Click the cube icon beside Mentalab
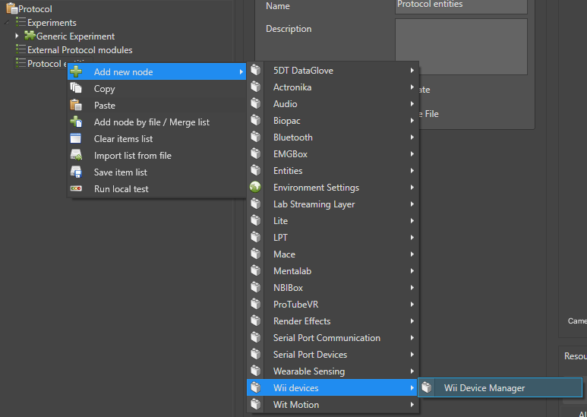The width and height of the screenshot is (587, 417). (256, 270)
